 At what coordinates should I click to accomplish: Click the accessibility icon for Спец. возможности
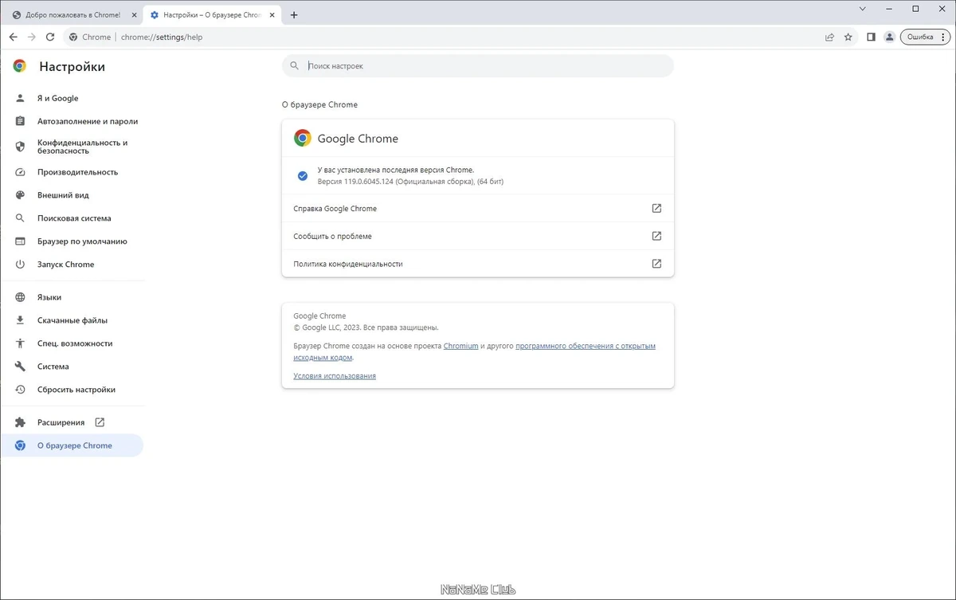tap(21, 343)
